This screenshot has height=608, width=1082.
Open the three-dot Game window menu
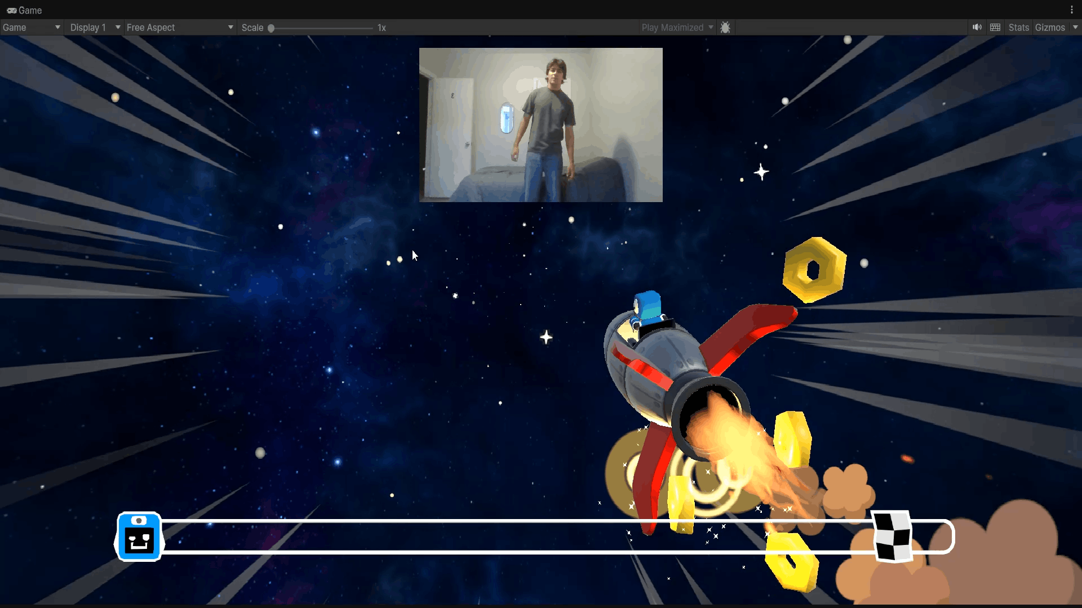(1071, 10)
